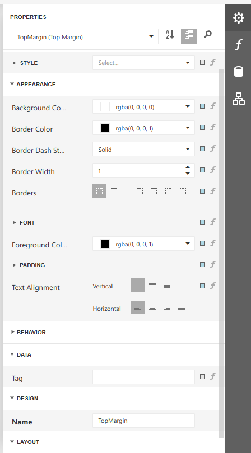Open the Properties gear tab
Image resolution: width=251 pixels, height=453 pixels.
238,18
